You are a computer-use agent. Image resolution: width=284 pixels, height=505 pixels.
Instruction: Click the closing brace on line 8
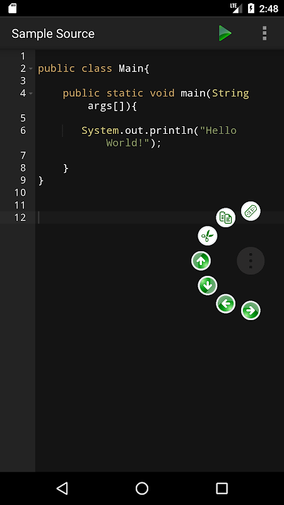pyautogui.click(x=66, y=168)
